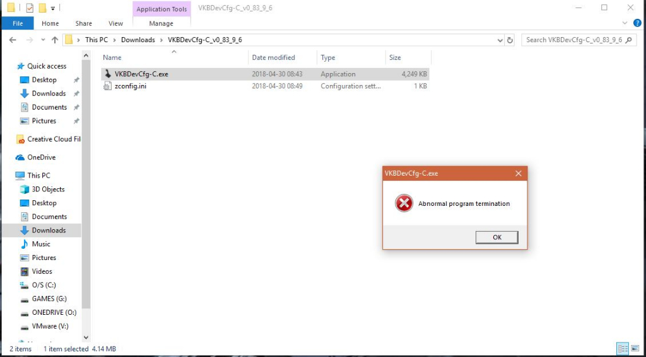
Task: Go back with the back arrow
Action: click(13, 40)
